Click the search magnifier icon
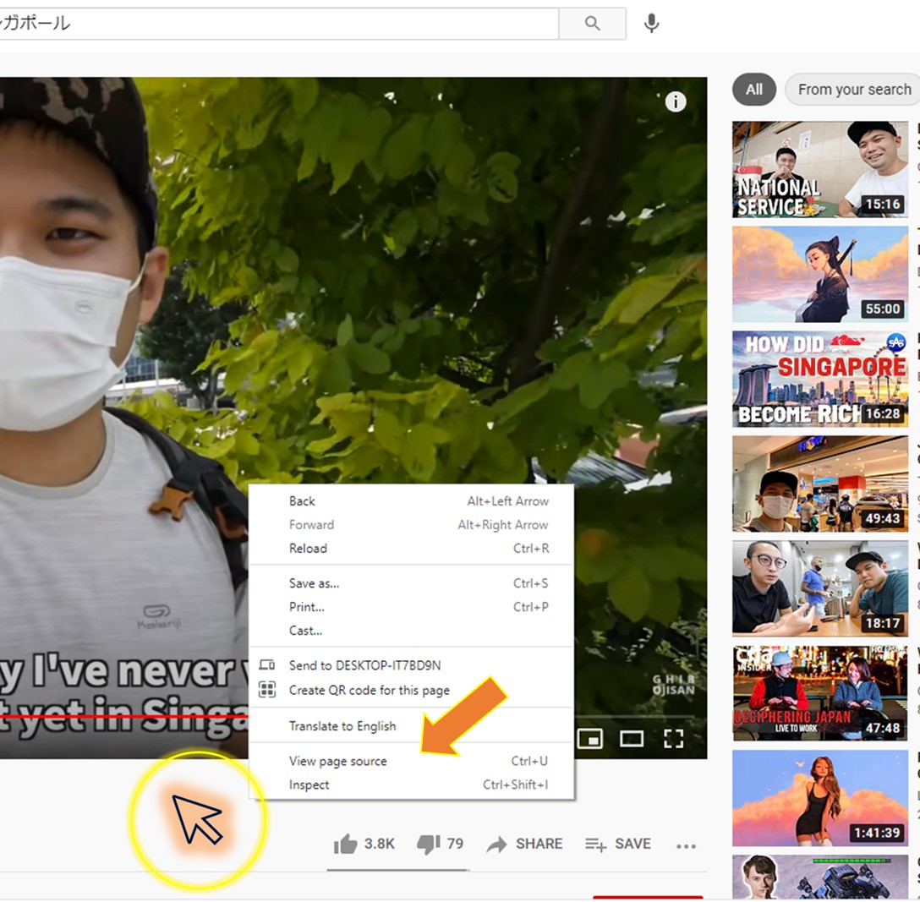920x902 pixels. click(592, 24)
